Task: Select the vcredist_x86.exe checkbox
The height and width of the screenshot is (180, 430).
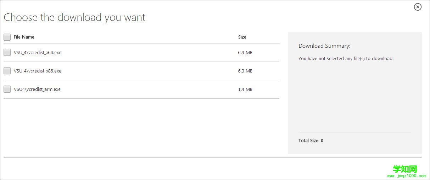Action: 7,71
